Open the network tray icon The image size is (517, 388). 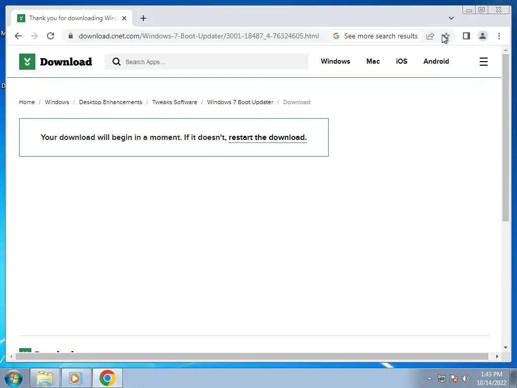coord(441,378)
